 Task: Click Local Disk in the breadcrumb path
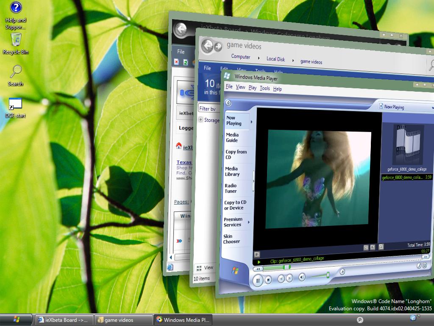click(275, 59)
